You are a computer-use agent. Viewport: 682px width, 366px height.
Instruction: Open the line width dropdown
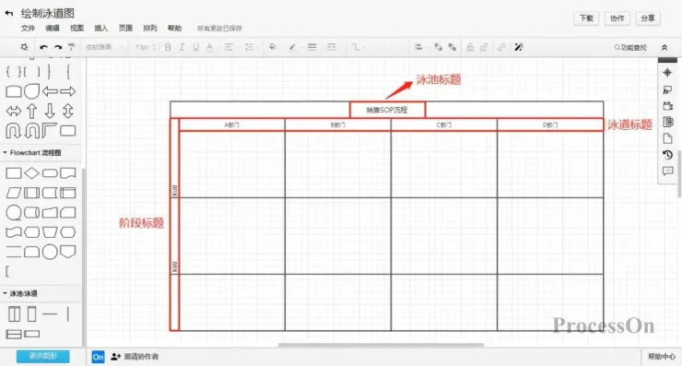(312, 47)
